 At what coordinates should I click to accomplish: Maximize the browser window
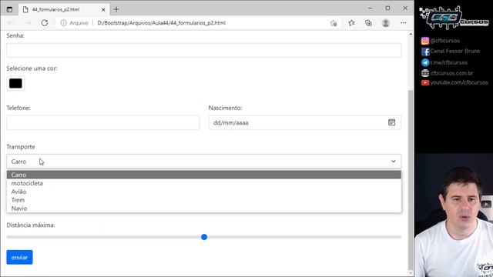(x=387, y=8)
